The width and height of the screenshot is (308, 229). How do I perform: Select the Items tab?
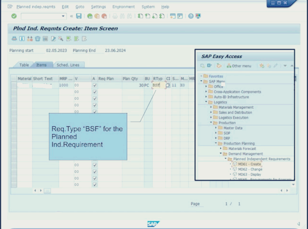point(41,65)
